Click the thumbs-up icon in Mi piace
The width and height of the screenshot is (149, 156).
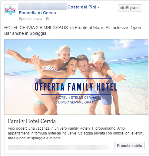click(122, 8)
